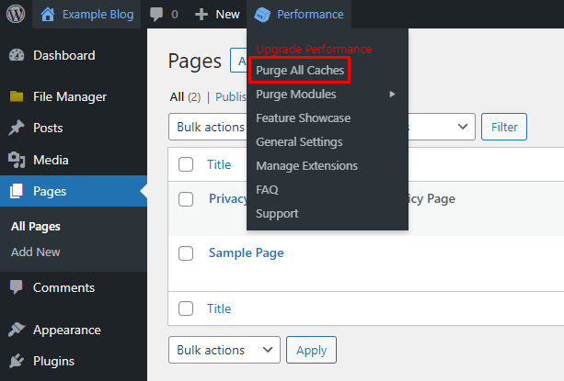The image size is (564, 381).
Task: Toggle the select-all checkbox in the table header
Action: click(186, 164)
